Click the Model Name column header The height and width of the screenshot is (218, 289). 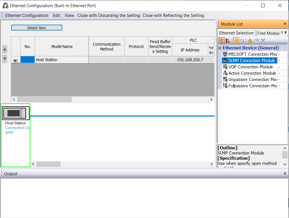click(x=62, y=47)
